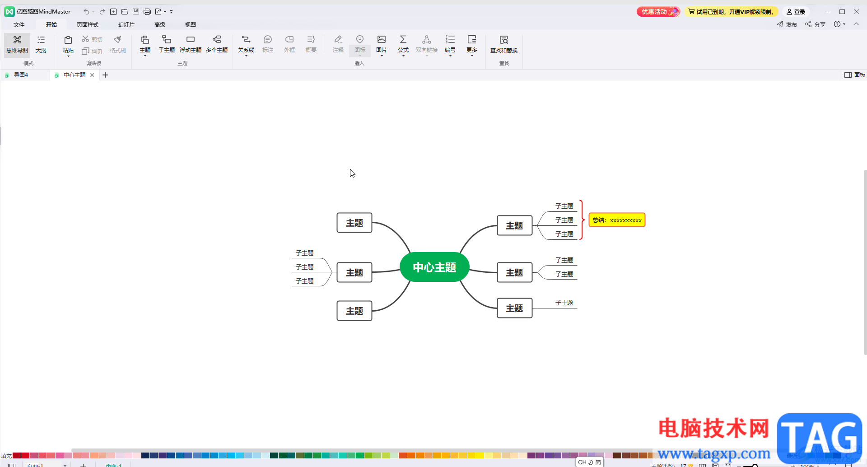Viewport: 867px width, 467px height.
Task: Insert Multiple Topics (多个主题)
Action: (x=217, y=44)
